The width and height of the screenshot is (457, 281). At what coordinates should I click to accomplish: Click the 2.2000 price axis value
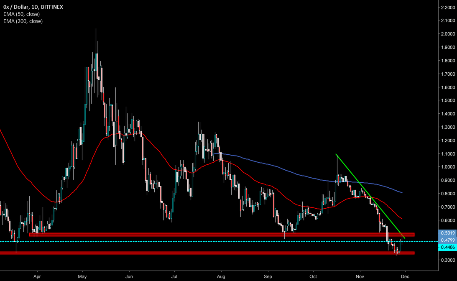pyautogui.click(x=448, y=8)
